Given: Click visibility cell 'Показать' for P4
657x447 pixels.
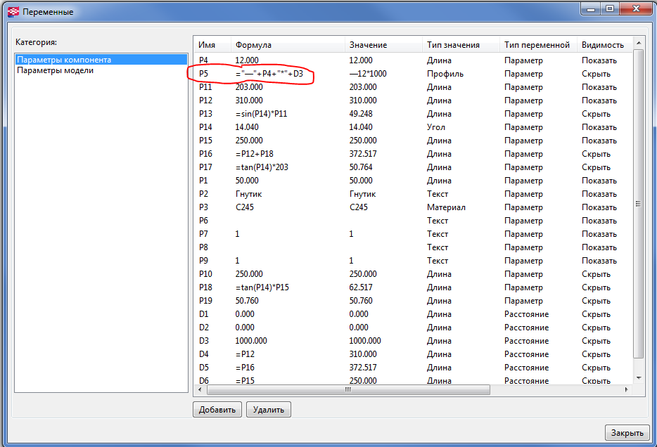Looking at the screenshot, I should [599, 60].
